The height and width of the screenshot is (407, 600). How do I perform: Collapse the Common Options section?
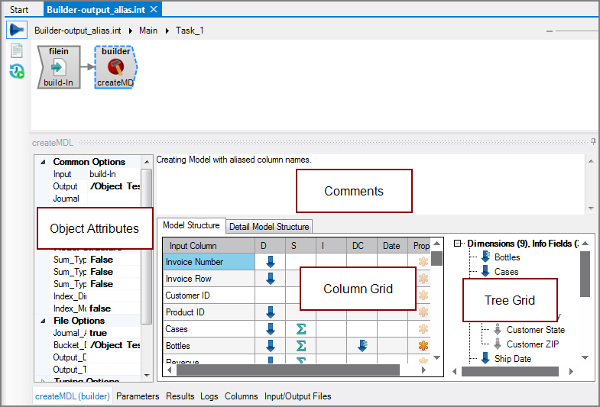pos(43,162)
